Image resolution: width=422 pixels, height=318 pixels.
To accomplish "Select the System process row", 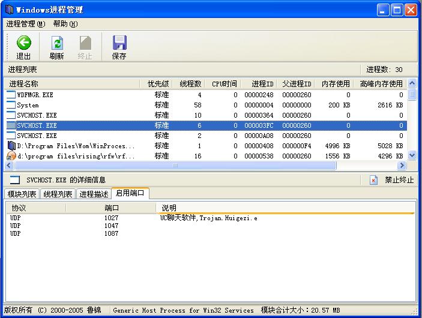I will 206,105.
